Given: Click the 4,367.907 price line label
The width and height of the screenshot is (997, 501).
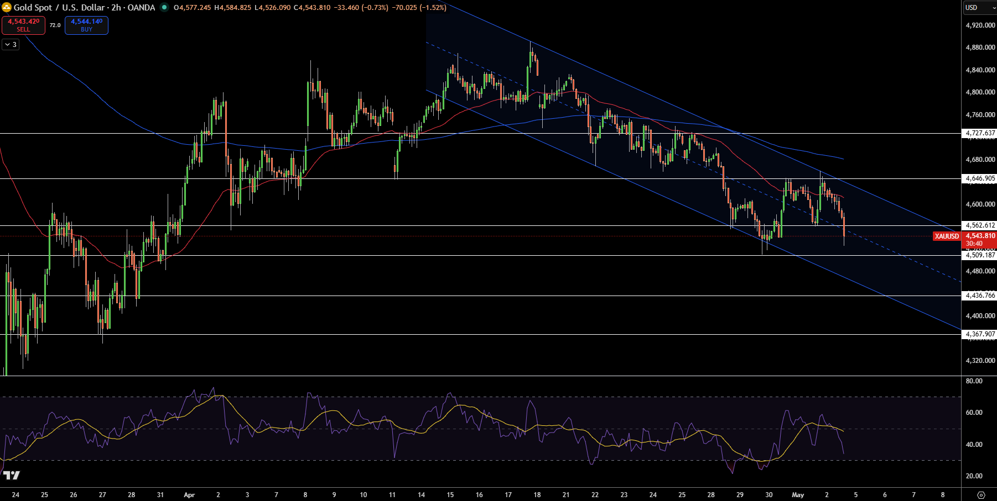Looking at the screenshot, I should (x=980, y=334).
